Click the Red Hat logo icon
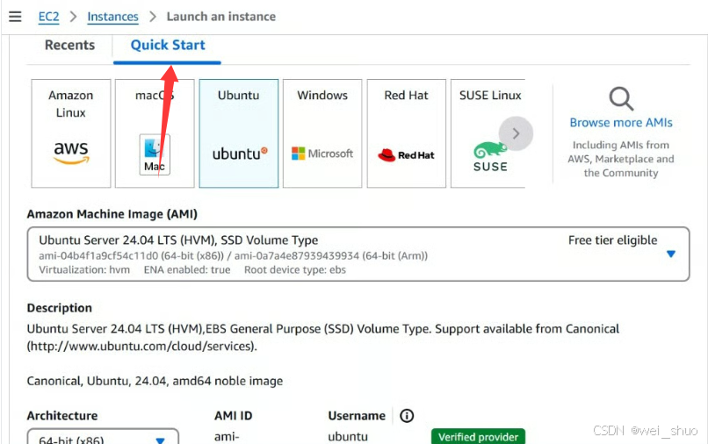This screenshot has width=708, height=444. pos(406,154)
